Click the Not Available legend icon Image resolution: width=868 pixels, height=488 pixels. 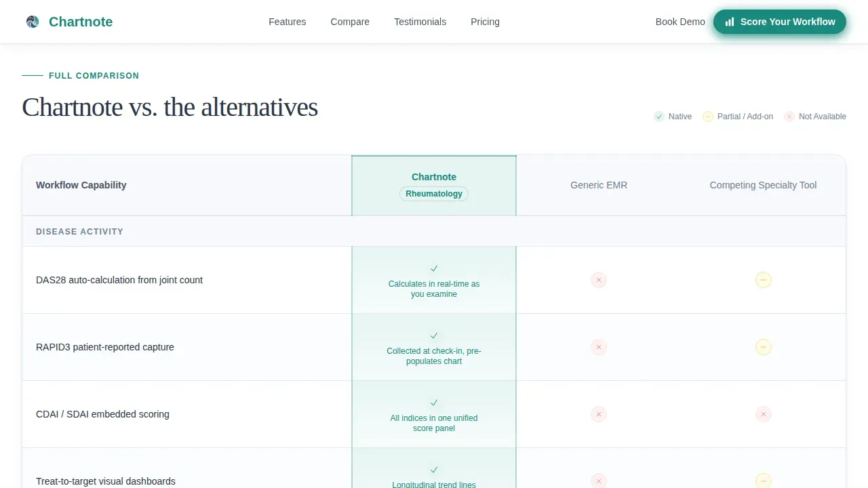click(789, 117)
